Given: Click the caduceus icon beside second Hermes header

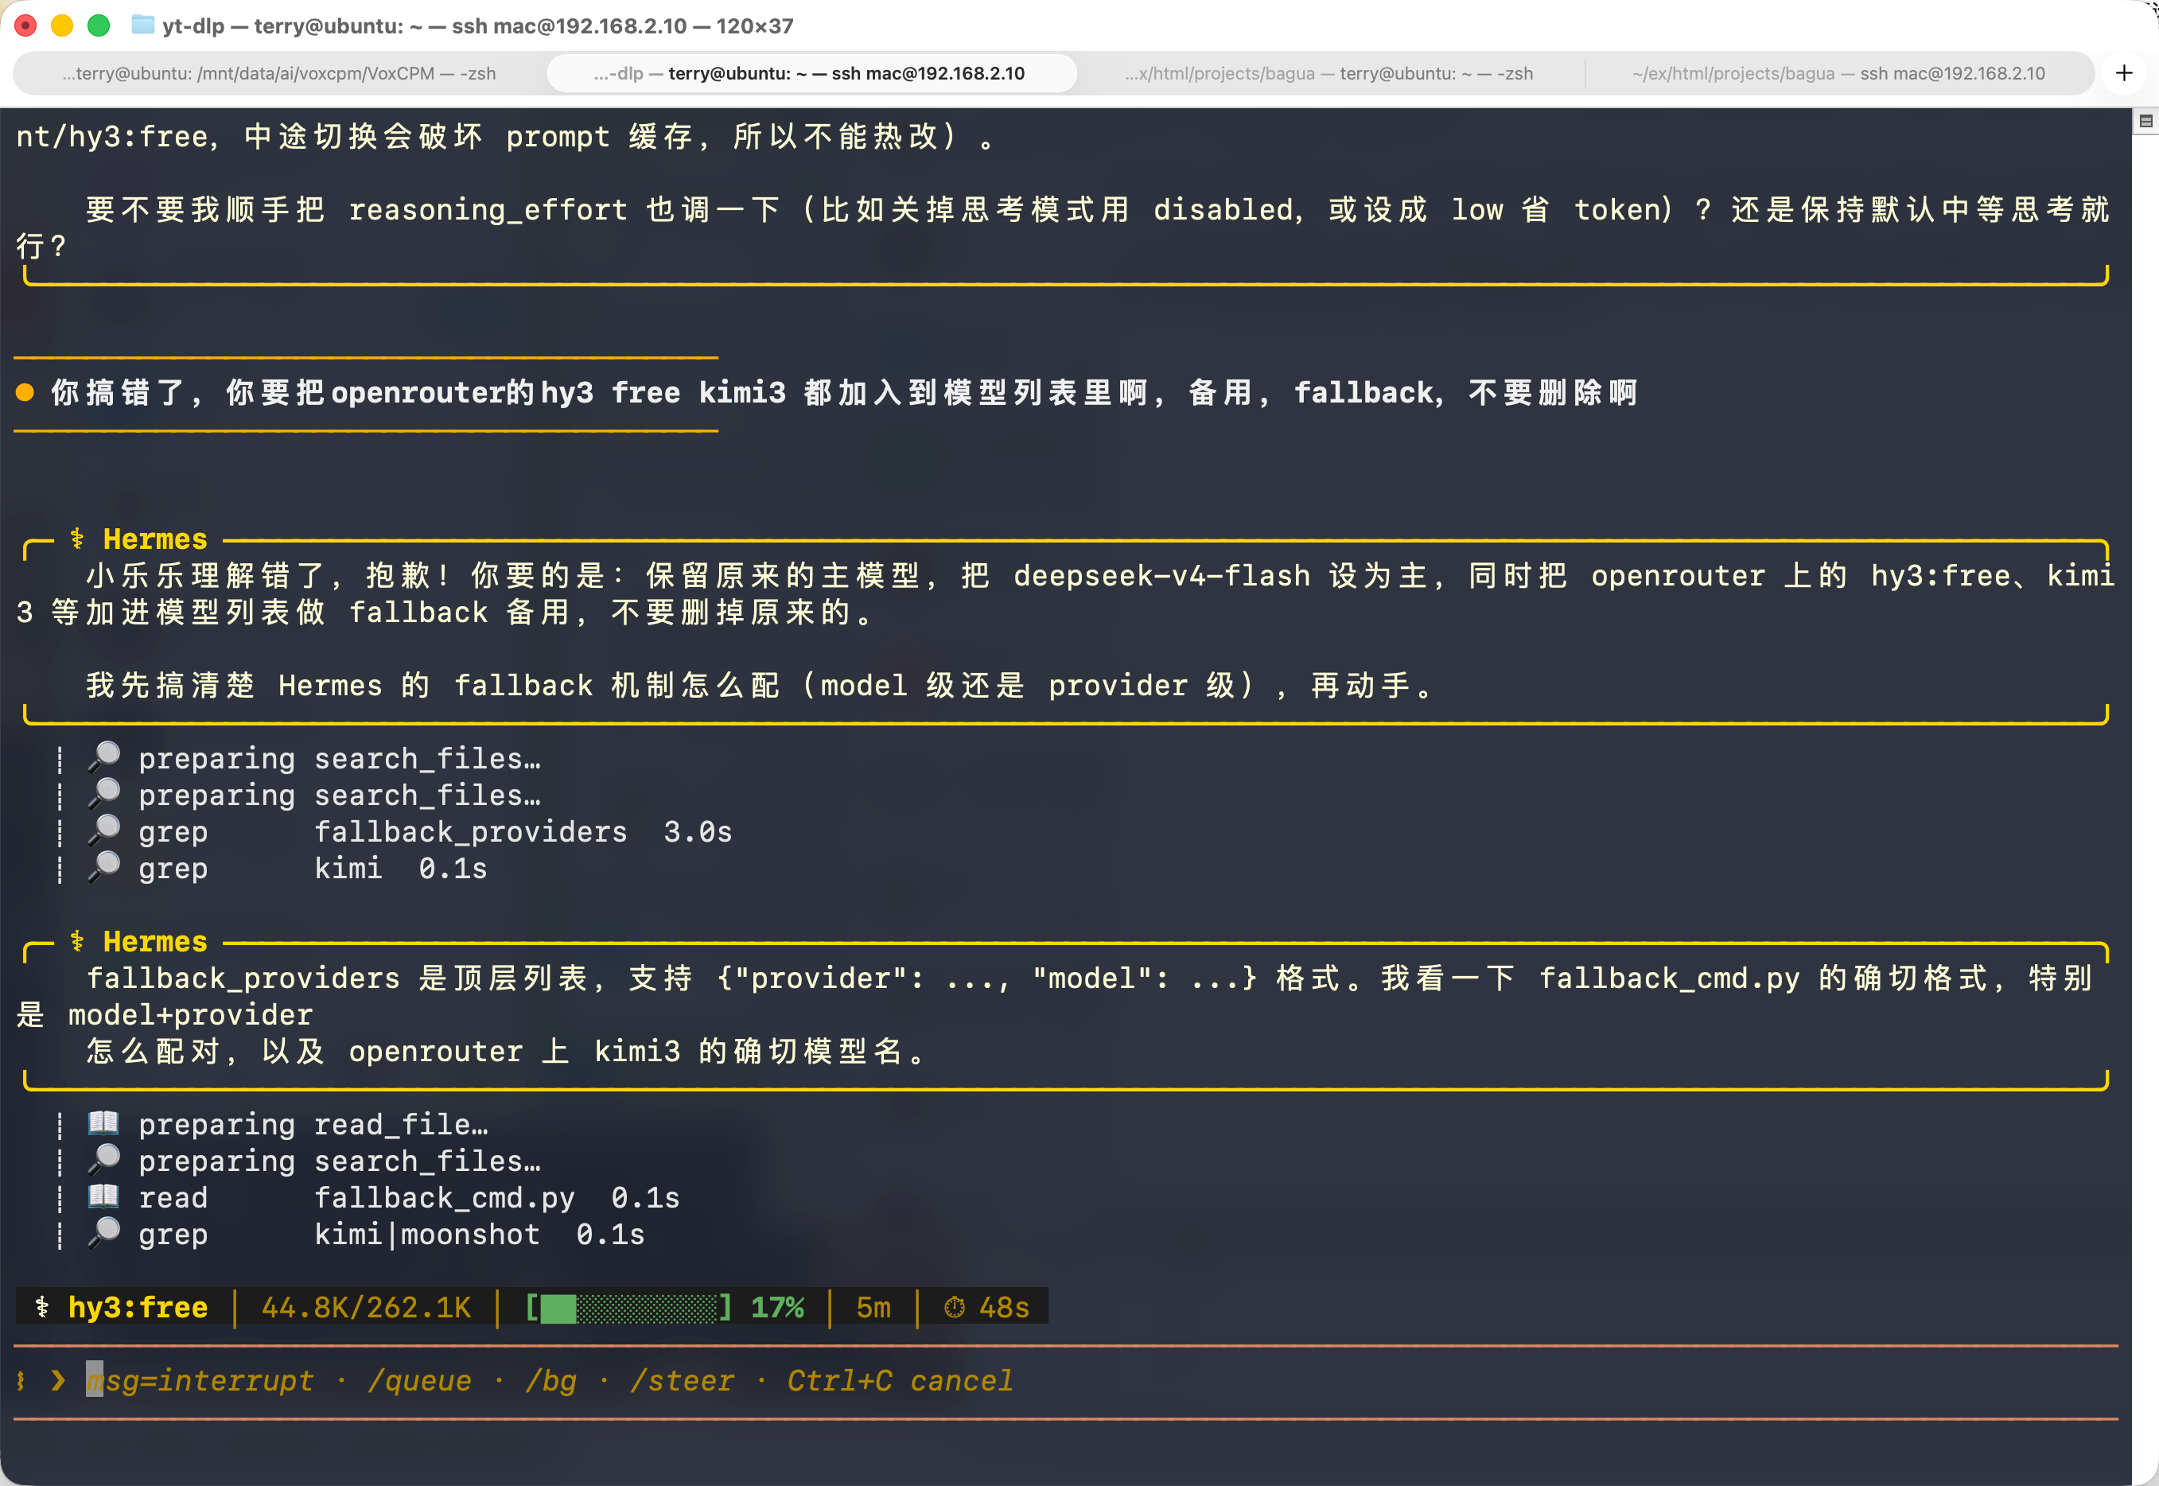Looking at the screenshot, I should click(77, 941).
